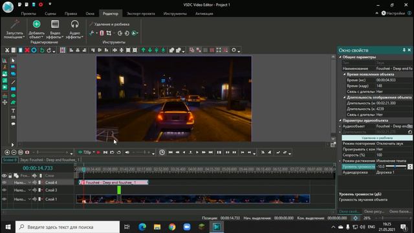Collapse Время появления объекта section
Screen dimensions: 414x233
[345, 74]
